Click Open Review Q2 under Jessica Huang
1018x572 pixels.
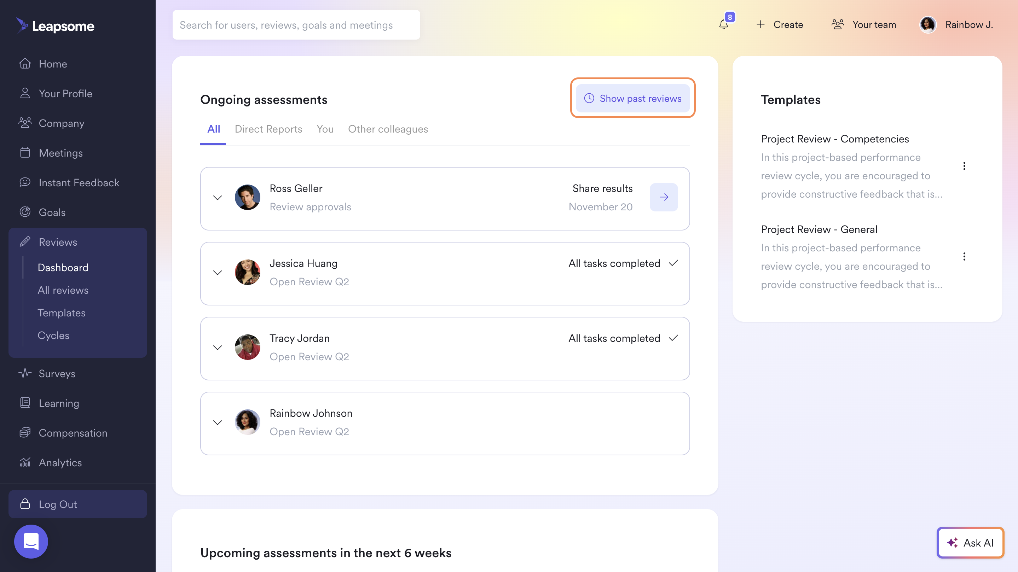[309, 282]
